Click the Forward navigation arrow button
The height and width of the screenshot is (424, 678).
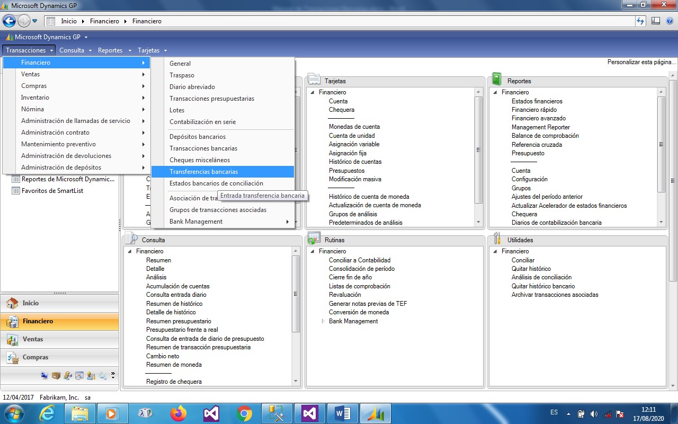[x=24, y=21]
